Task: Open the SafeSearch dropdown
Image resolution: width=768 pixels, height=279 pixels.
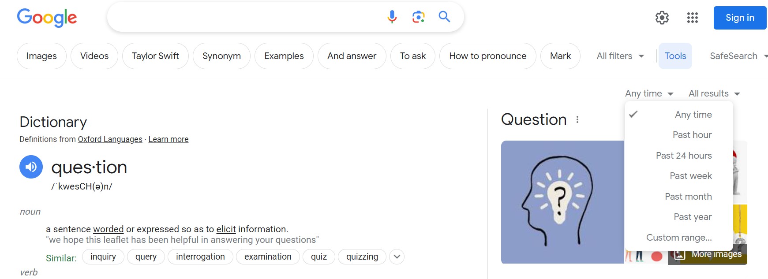Action: pos(738,56)
